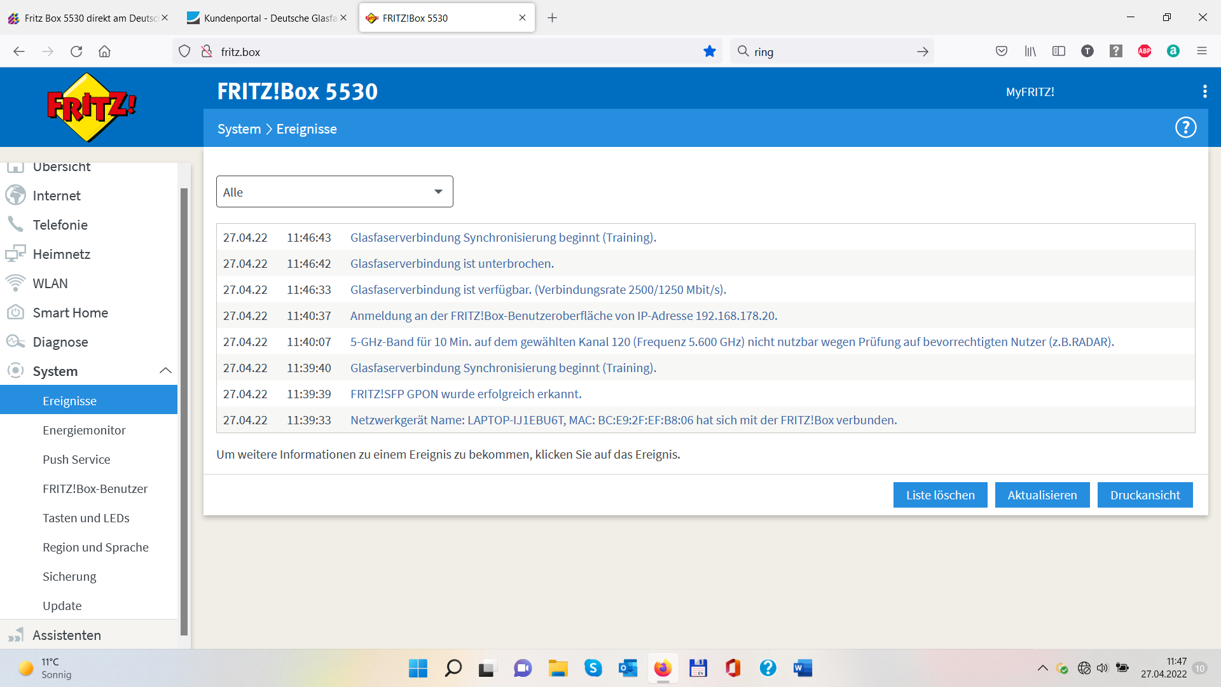Switch to Kundenportal Deutsche Glasfaser tab
Image resolution: width=1221 pixels, height=687 pixels.
pyautogui.click(x=267, y=18)
